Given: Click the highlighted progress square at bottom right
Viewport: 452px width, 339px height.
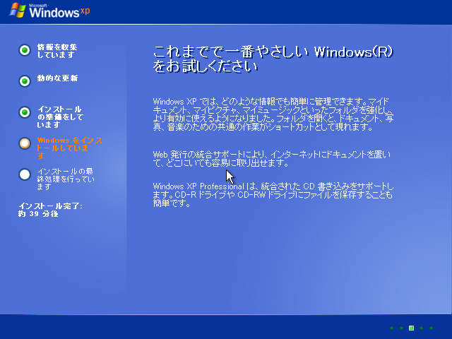Looking at the screenshot, I should pyautogui.click(x=411, y=328).
